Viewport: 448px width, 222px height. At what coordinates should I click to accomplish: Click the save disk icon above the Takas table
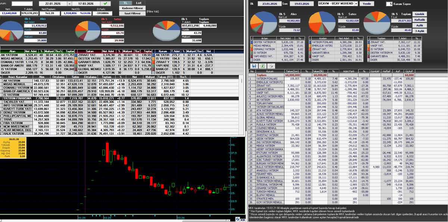[x=254, y=66]
